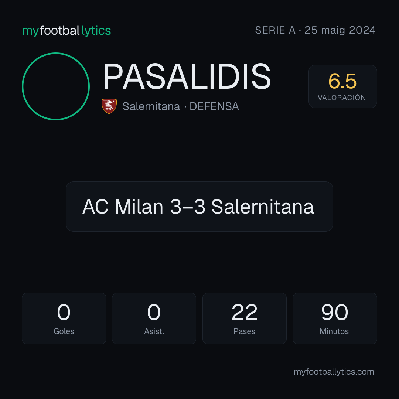The image size is (399, 399).
Task: Open the myfootballytics.com footer link
Action: pyautogui.click(x=334, y=372)
